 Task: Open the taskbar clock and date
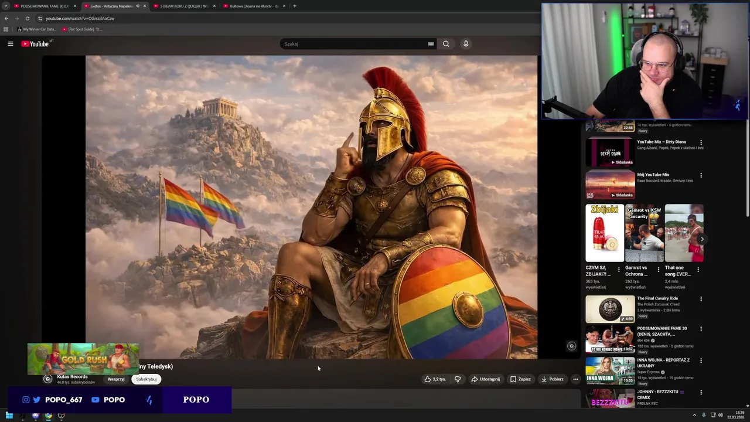735,416
